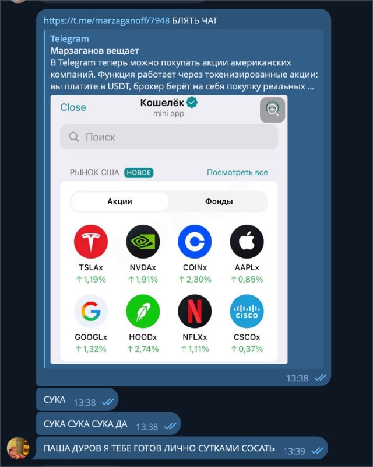
Task: Open the Coinbase COINx stock icon
Action: [195, 242]
